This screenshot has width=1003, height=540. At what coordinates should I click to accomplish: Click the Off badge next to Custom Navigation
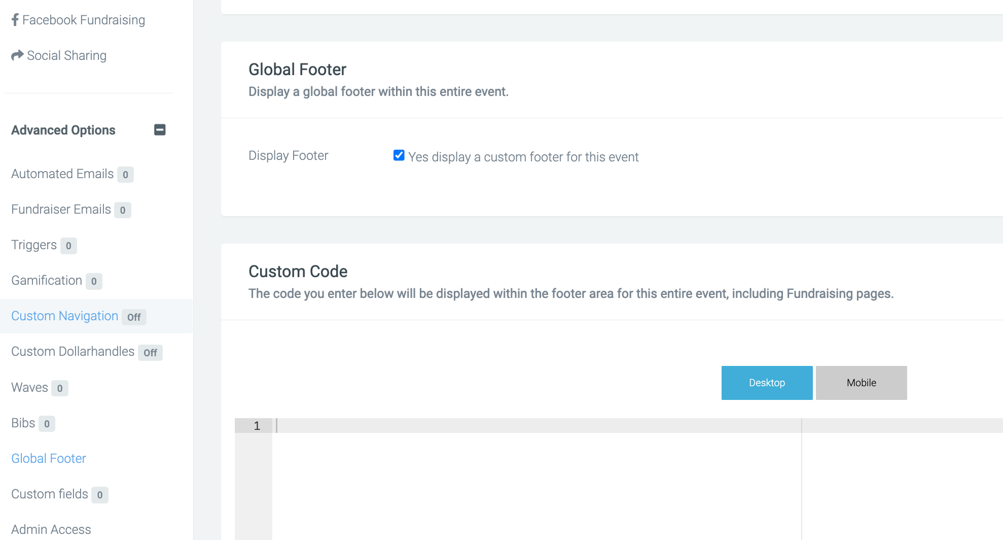point(134,317)
